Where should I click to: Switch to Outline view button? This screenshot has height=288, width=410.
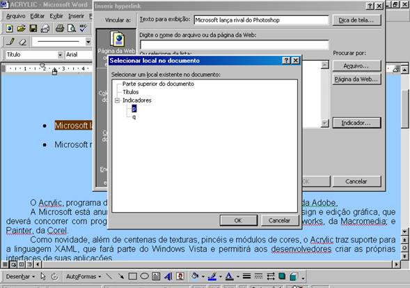pyautogui.click(x=29, y=264)
